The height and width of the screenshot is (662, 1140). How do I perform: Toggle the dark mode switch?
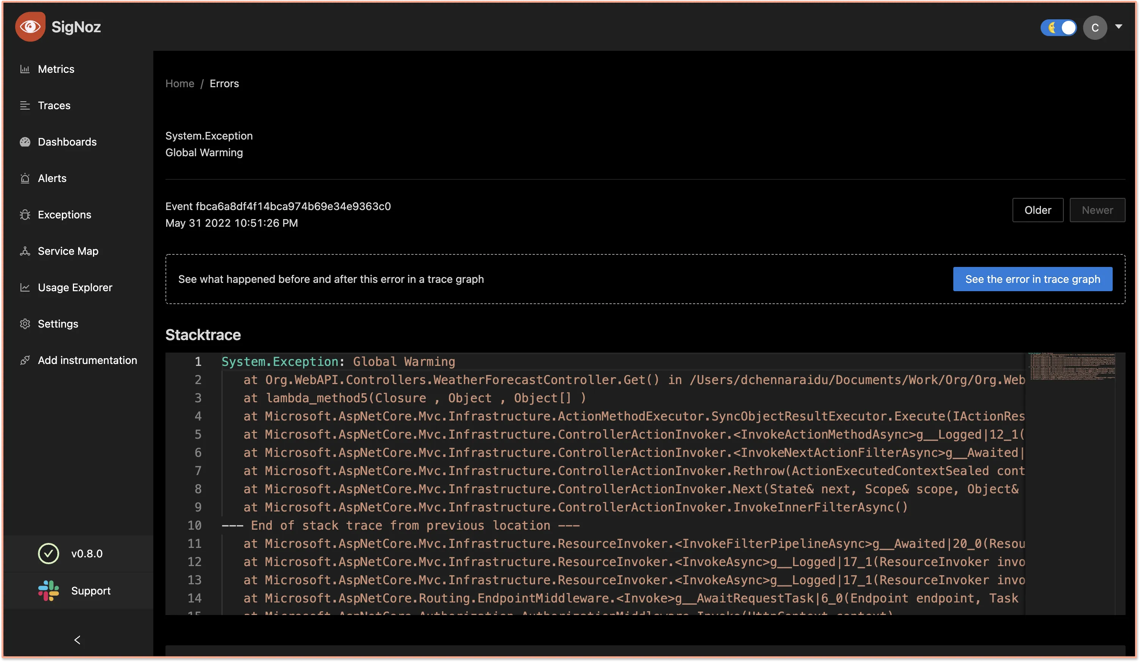tap(1058, 28)
